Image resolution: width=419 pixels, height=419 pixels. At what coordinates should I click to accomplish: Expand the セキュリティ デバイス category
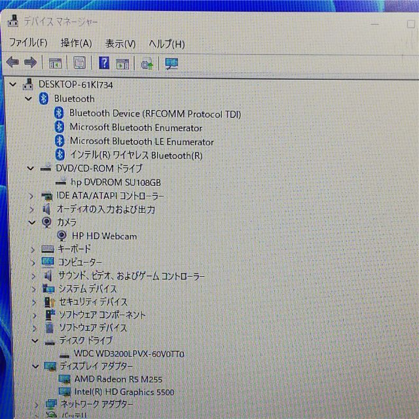[34, 302]
